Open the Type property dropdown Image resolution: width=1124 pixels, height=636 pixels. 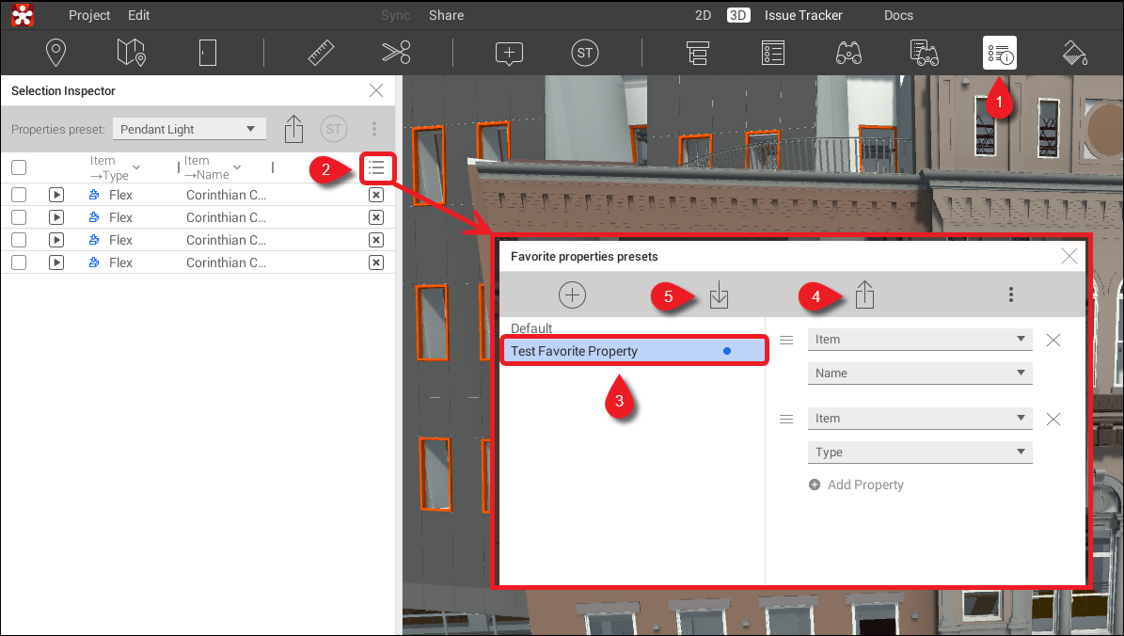click(920, 453)
